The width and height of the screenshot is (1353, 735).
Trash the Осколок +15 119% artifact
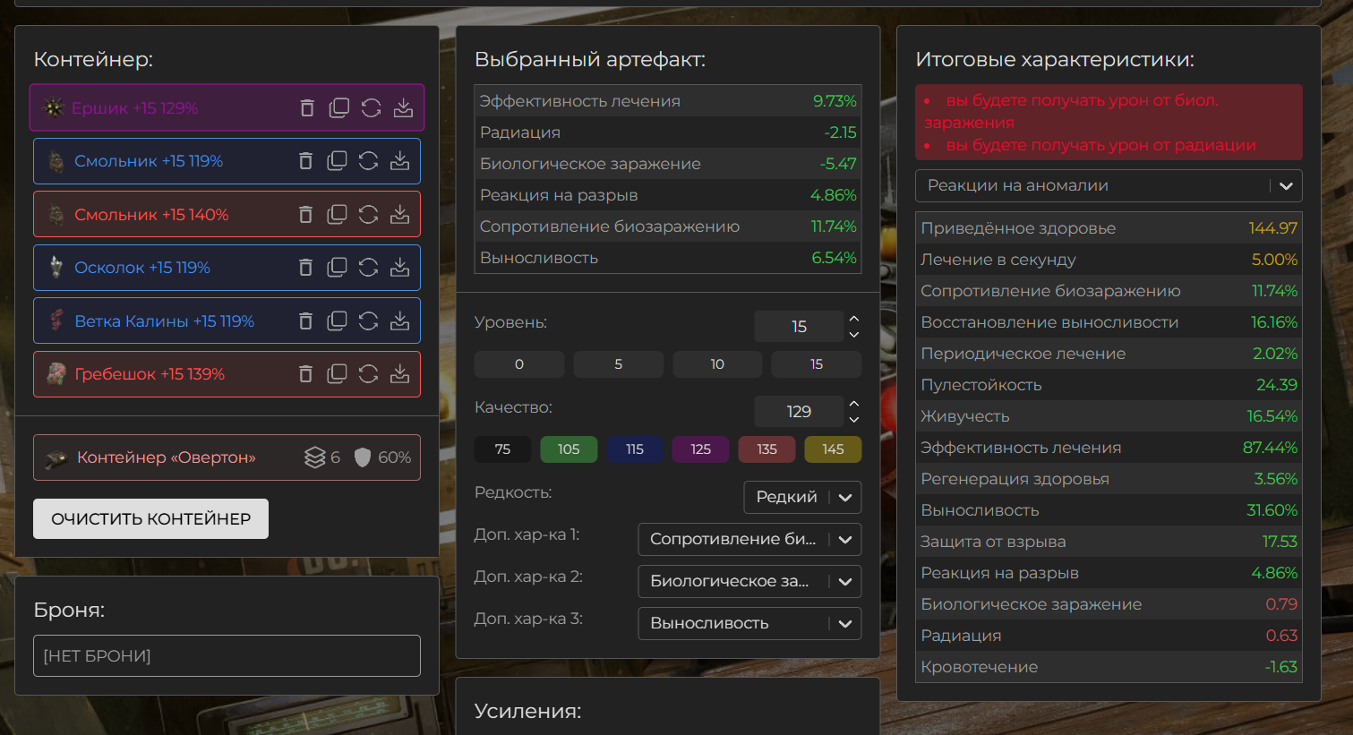(x=305, y=268)
